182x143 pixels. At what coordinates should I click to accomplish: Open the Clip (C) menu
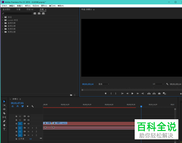point(20,6)
